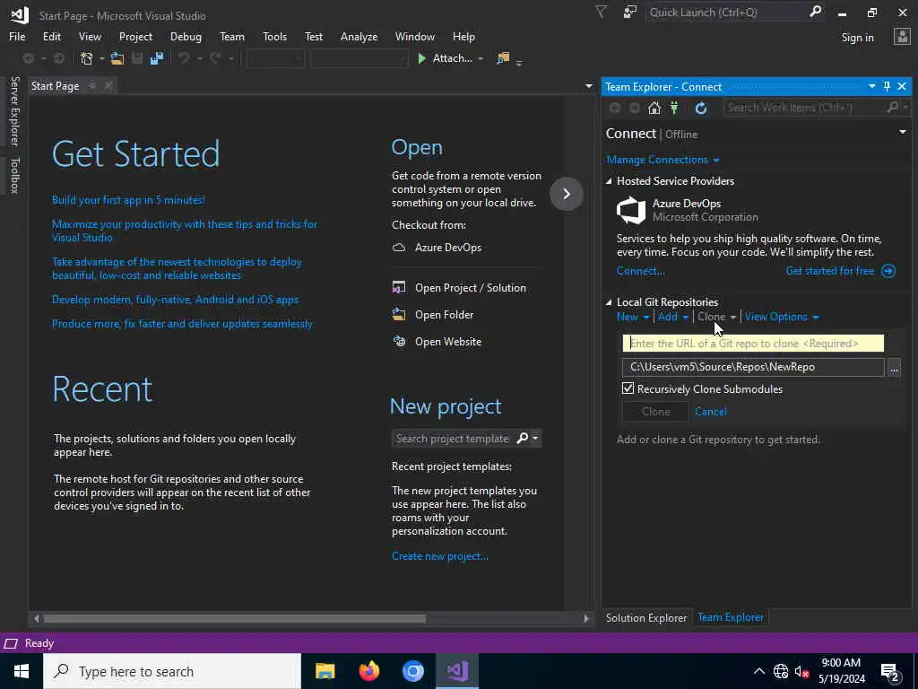Uncheck Recursively Clone Submodules
Image resolution: width=918 pixels, height=689 pixels.
628,388
